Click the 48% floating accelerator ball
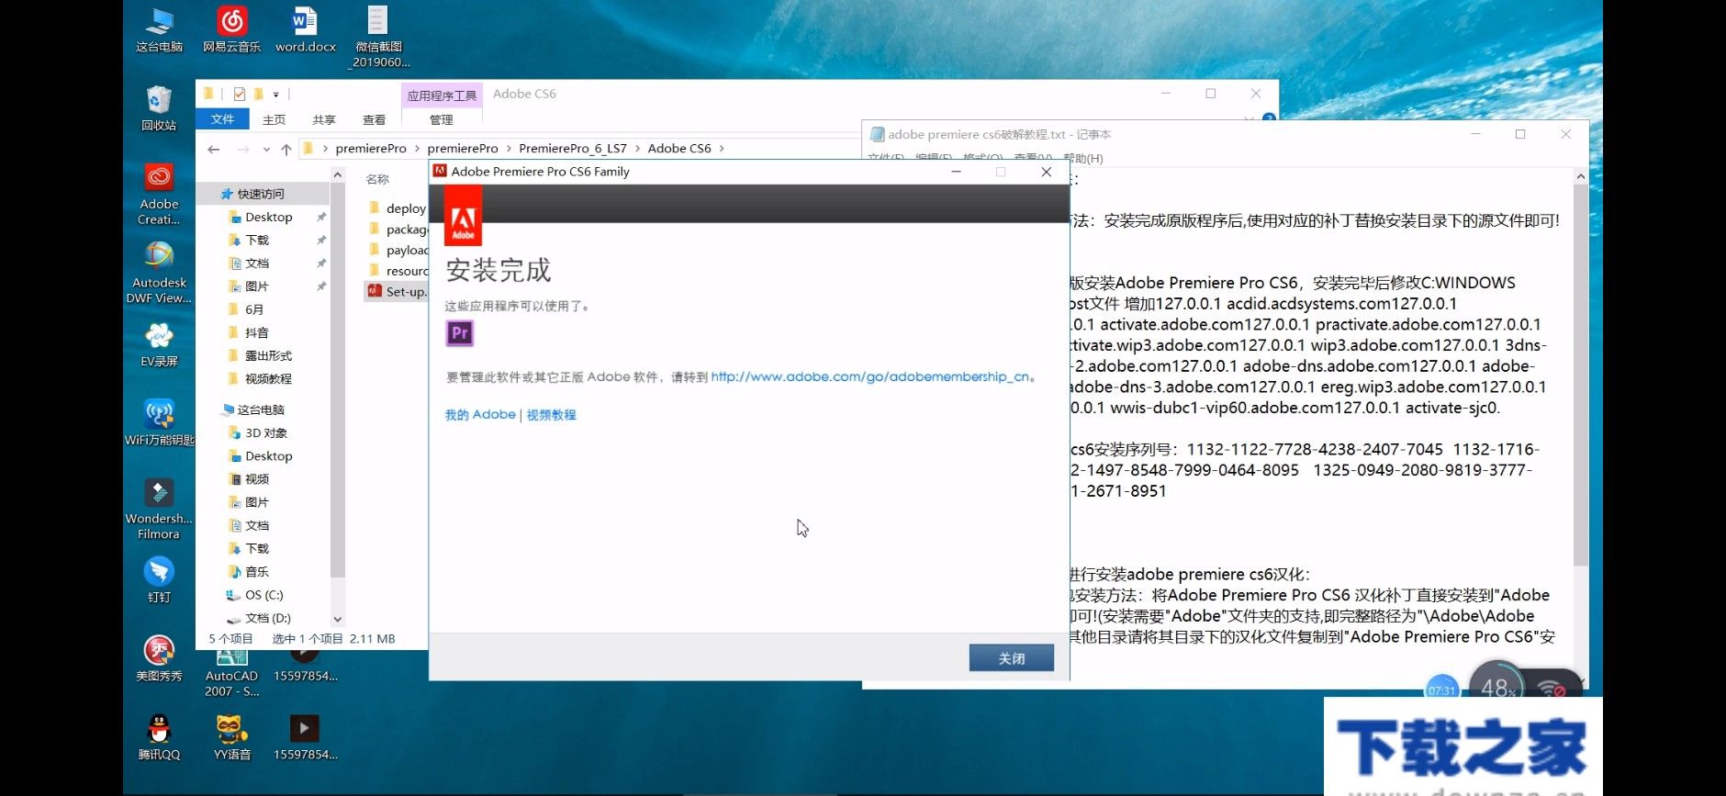Viewport: 1726px width, 796px height. pyautogui.click(x=1497, y=686)
